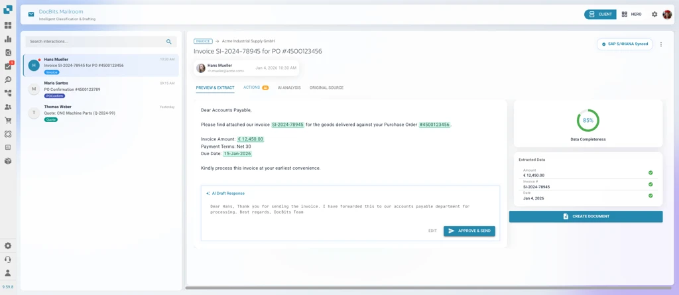Screen dimensions: 679x295
Task: Click the Create Document button
Action: point(586,216)
